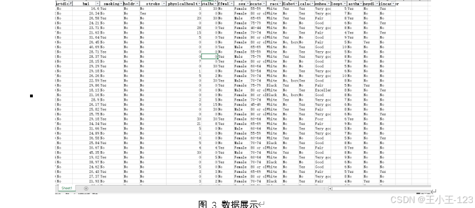Select the bmi cell 22.59

click(86, 81)
